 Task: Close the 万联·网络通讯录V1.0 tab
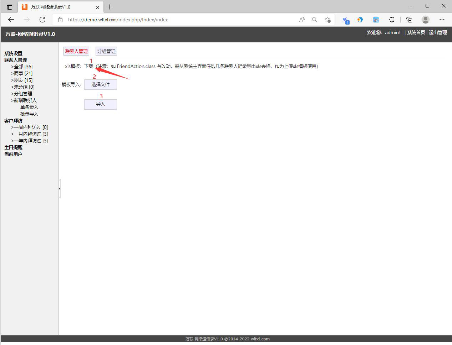coord(97,7)
